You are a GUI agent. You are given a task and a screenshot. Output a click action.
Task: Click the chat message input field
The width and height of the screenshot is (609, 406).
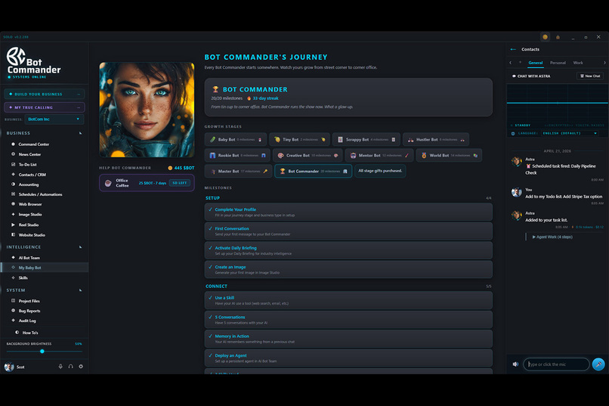point(556,364)
